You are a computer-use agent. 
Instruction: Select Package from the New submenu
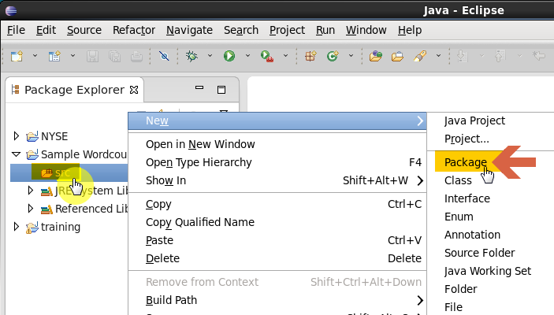(465, 162)
